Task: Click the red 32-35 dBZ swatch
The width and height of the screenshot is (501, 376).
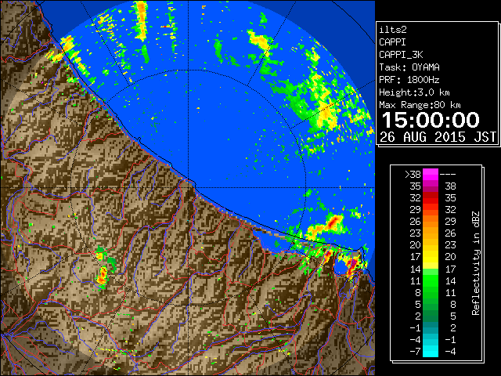Action: click(431, 198)
